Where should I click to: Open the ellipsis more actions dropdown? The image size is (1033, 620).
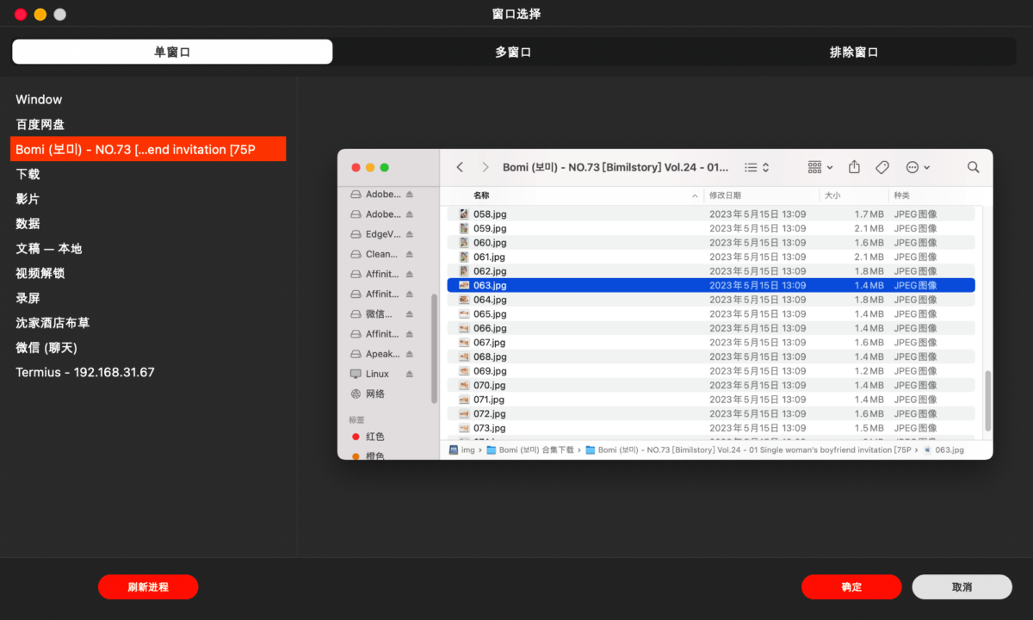pos(919,167)
